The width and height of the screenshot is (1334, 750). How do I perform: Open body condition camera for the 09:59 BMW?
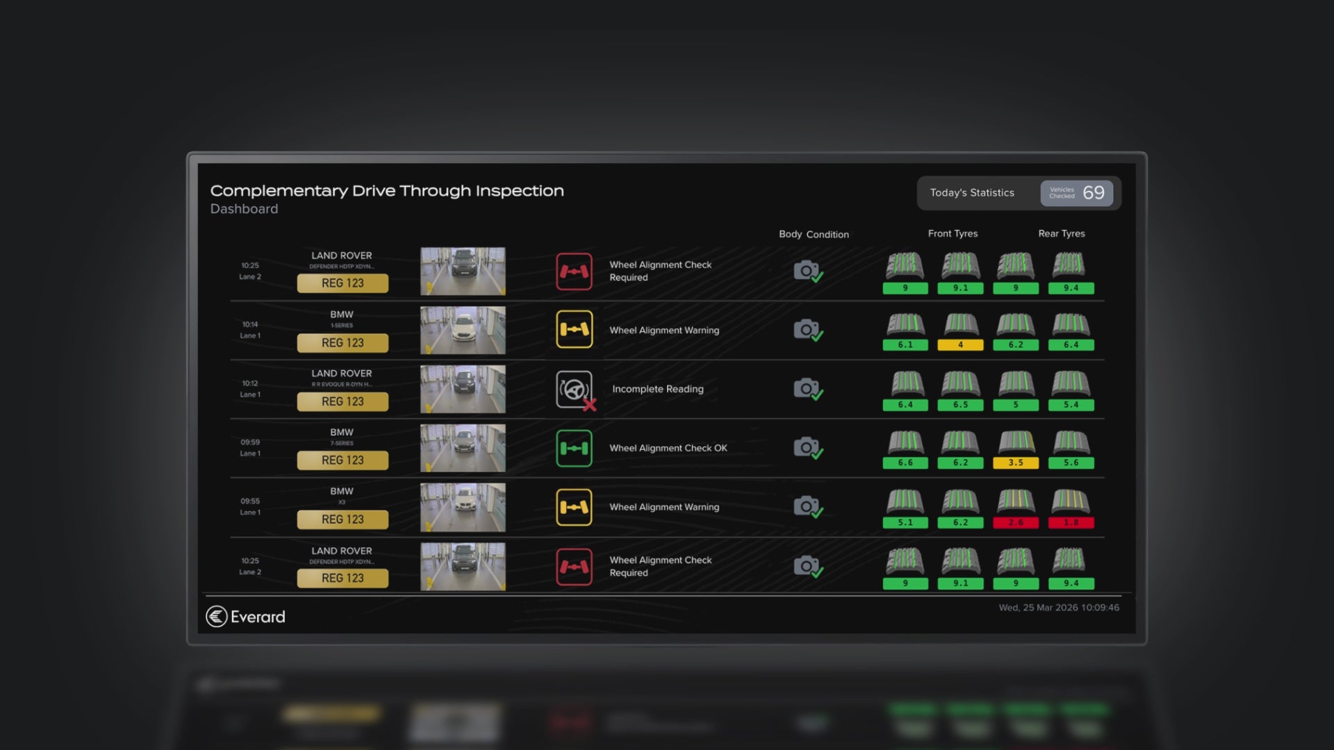[808, 448]
